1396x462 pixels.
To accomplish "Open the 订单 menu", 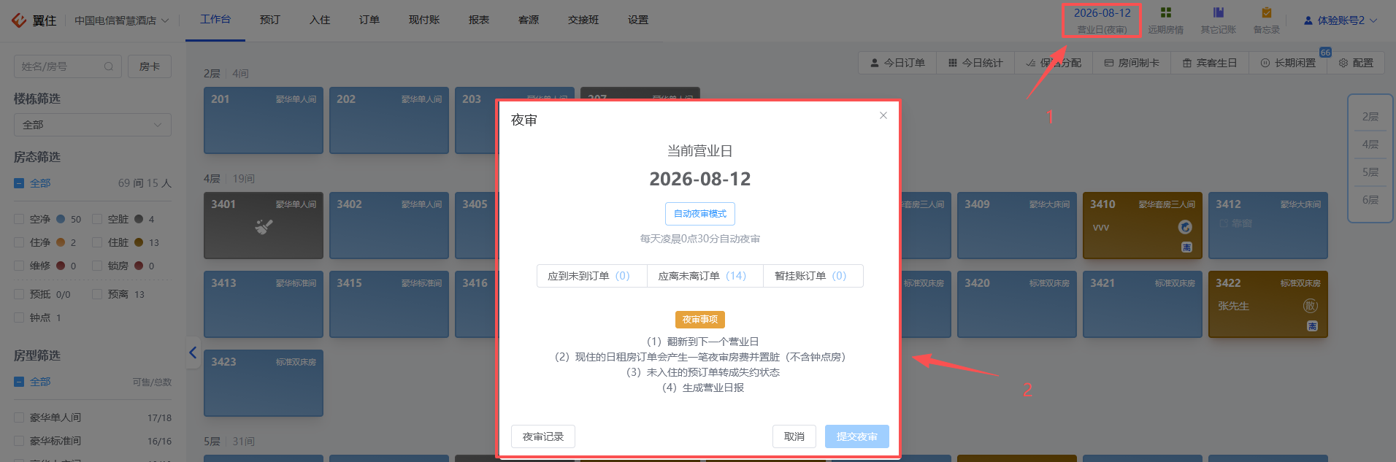I will point(369,20).
